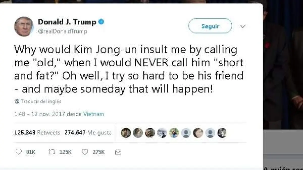Click the 275K likes count
This screenshot has height=170, width=303.
pyautogui.click(x=98, y=152)
